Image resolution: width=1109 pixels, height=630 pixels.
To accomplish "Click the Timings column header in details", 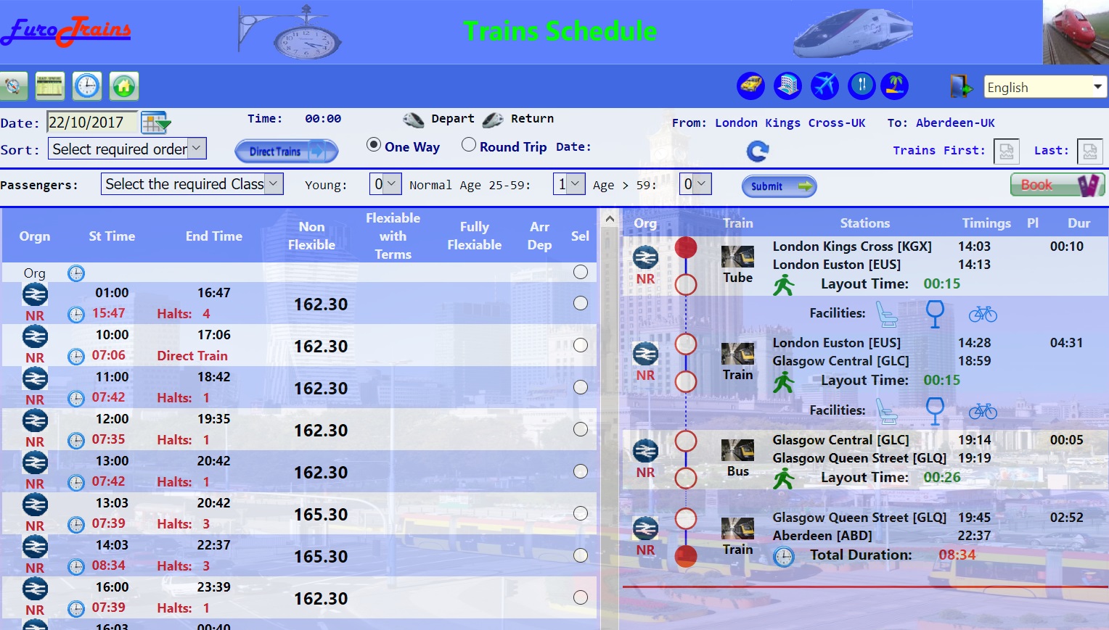I will [x=986, y=223].
